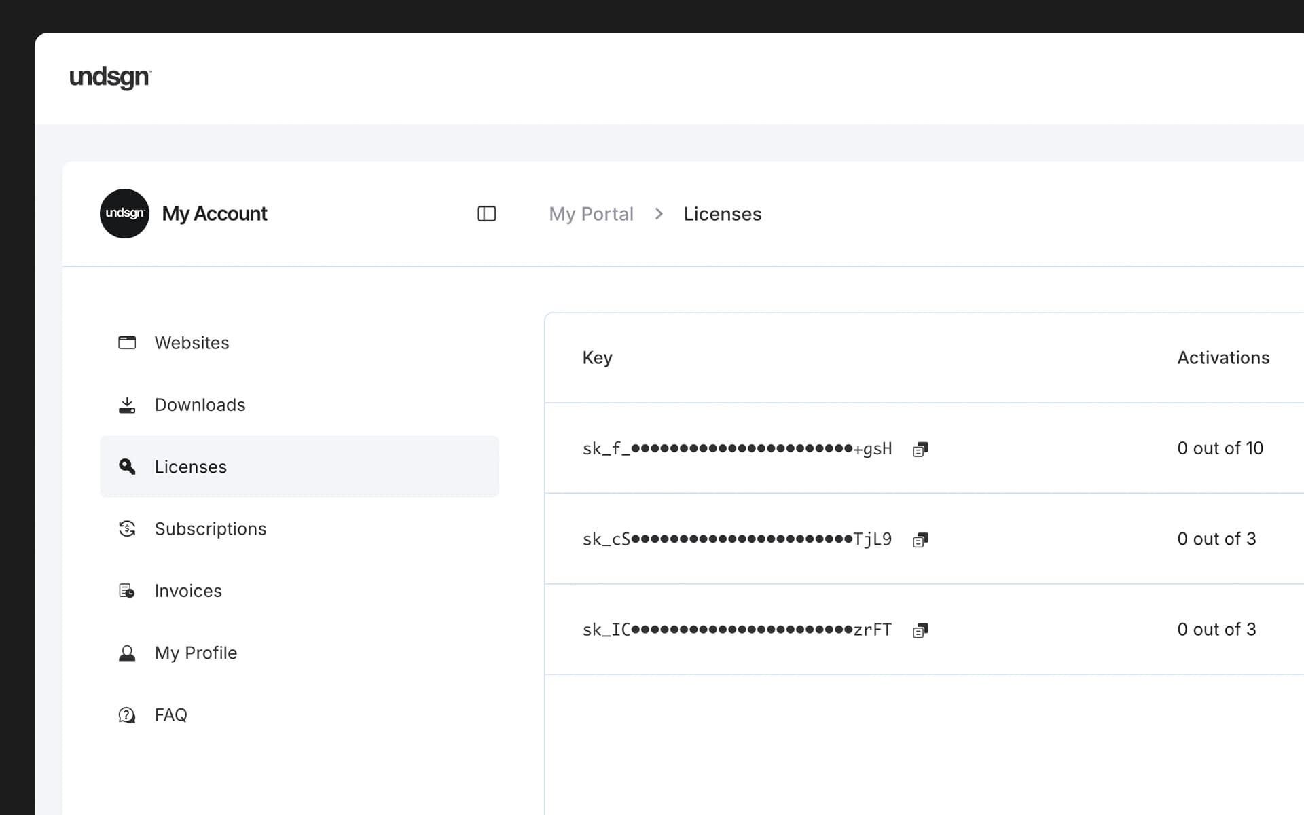Click the Subscriptions refresh icon
1304x815 pixels.
(127, 528)
